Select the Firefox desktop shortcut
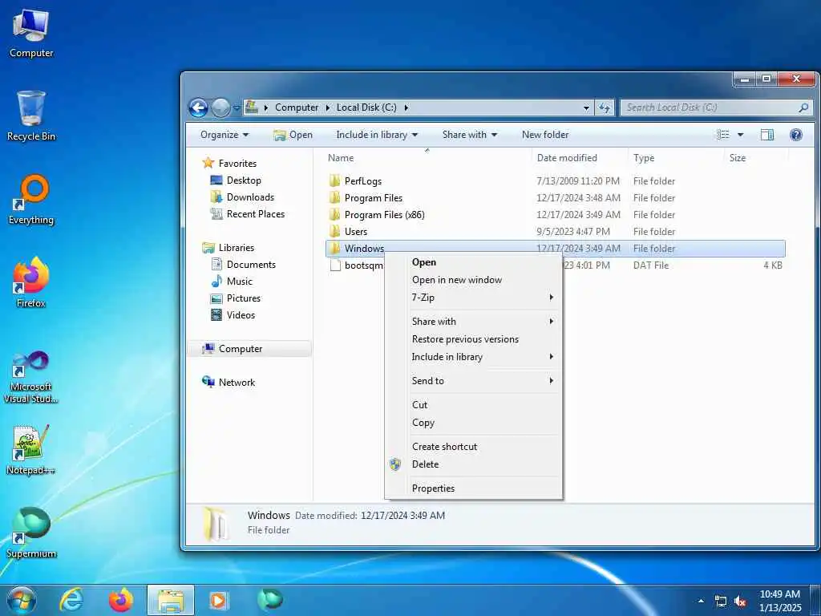This screenshot has height=616, width=821. pyautogui.click(x=31, y=282)
